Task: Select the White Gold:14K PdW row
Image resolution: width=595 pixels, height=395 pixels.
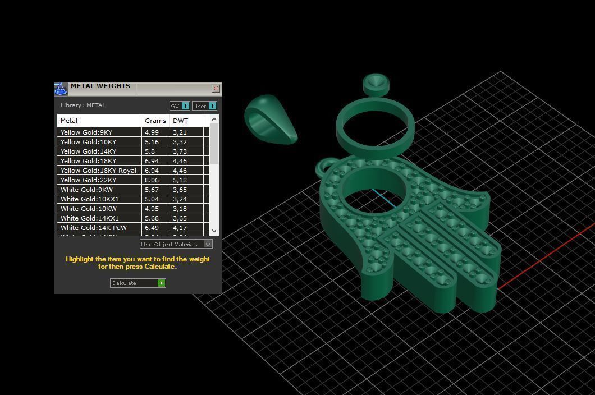Action: coord(133,228)
